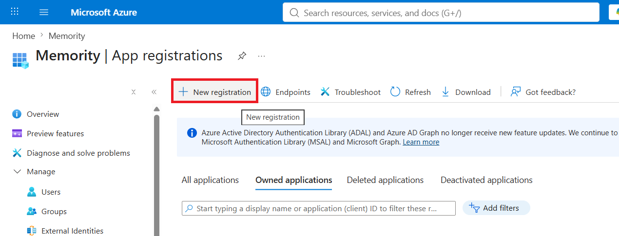This screenshot has height=236, width=619.
Task: Switch to the Deleted applications tab
Action: [385, 180]
